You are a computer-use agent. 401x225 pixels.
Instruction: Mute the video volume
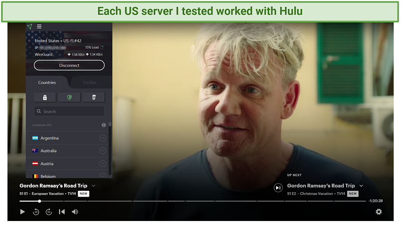75,212
